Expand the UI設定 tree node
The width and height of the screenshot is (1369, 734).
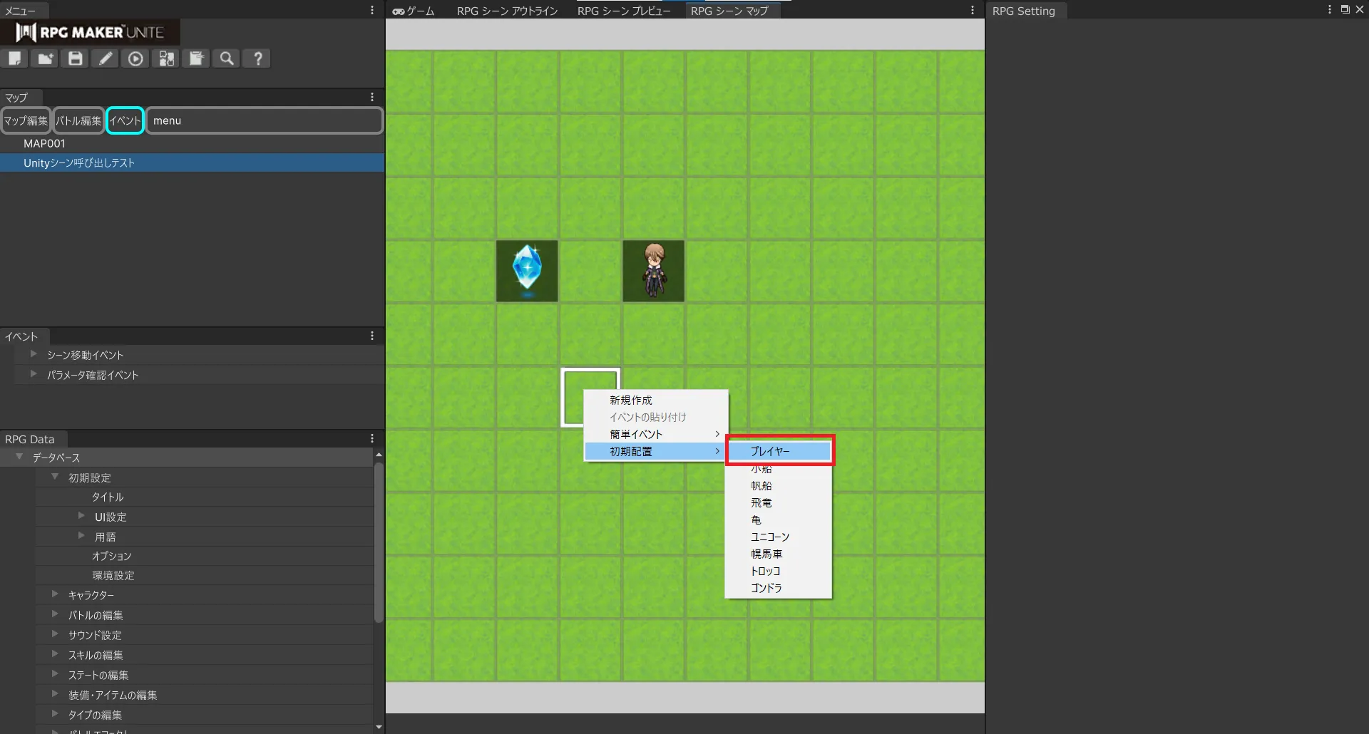coord(81,516)
